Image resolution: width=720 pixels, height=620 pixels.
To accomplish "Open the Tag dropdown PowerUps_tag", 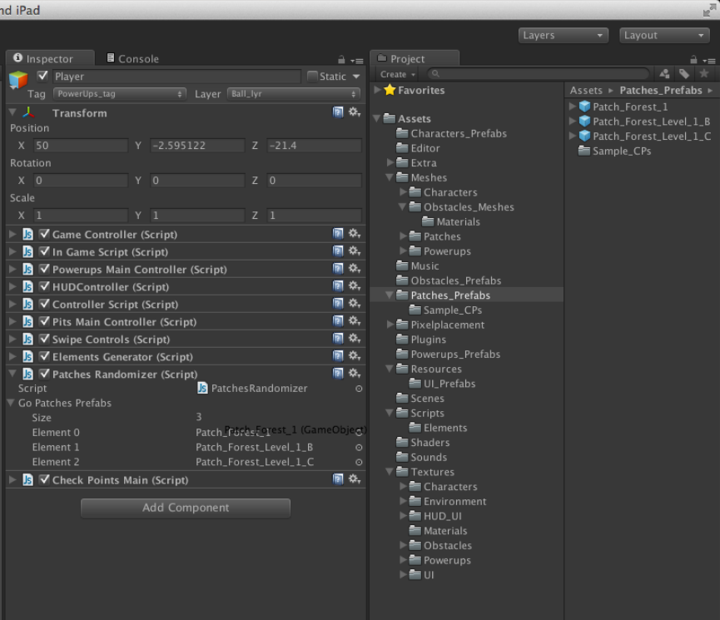I will click(120, 94).
